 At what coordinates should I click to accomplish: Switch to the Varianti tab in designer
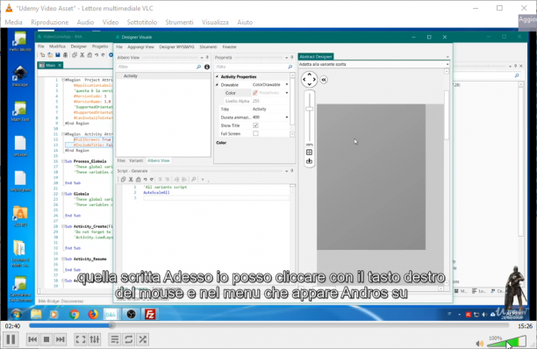(x=136, y=160)
